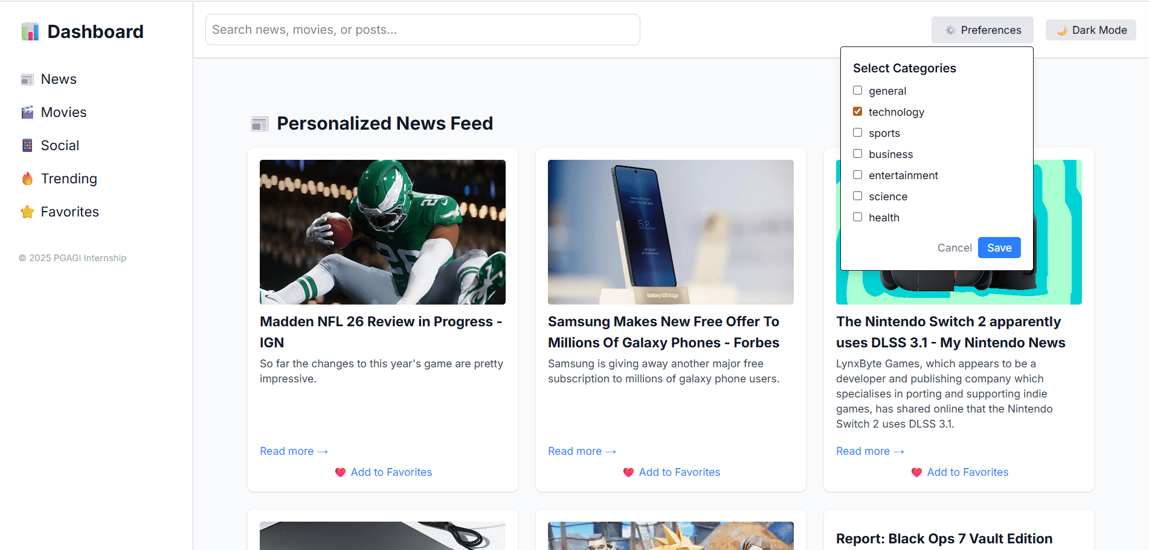1149x550 pixels.
Task: Click the star icon beside Favorites
Action: pyautogui.click(x=27, y=212)
